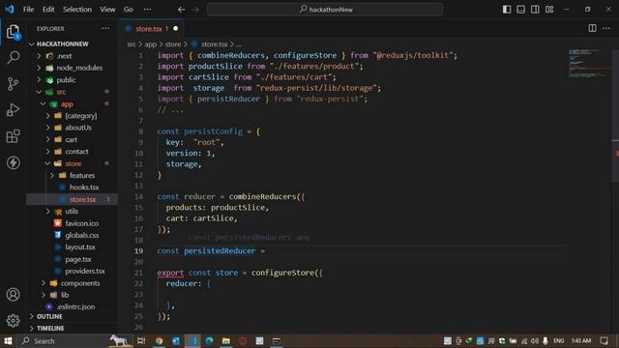Open the Explorer view in activity bar

[x=13, y=32]
